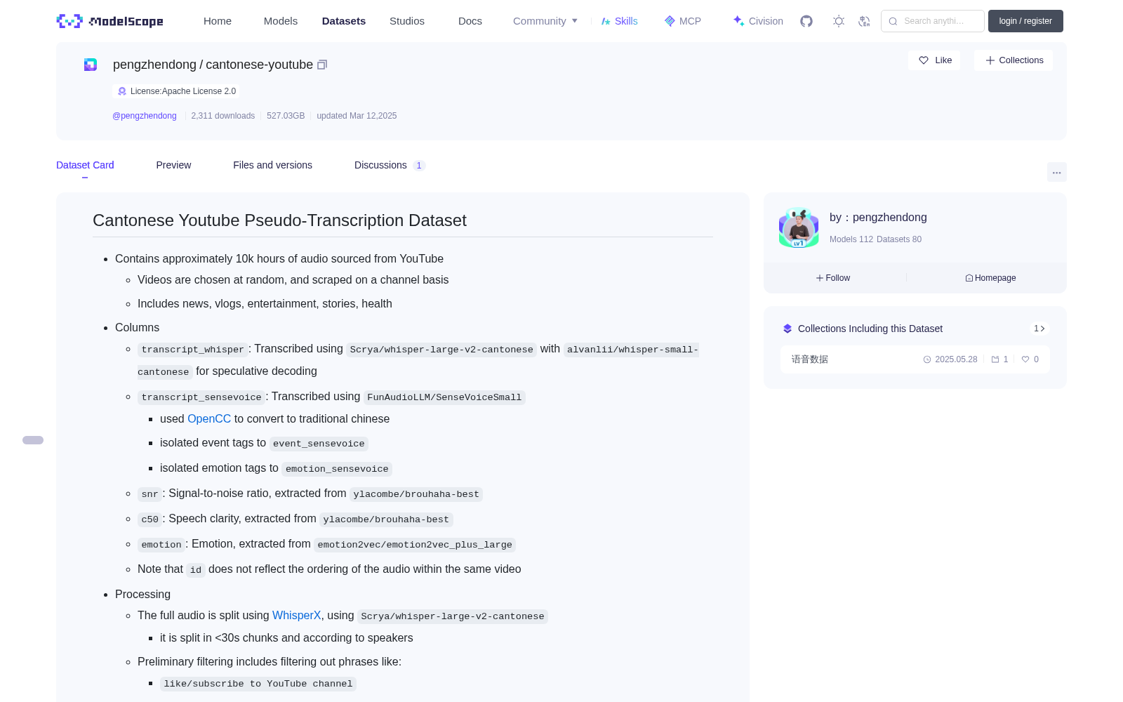
Task: Open the Studios section
Action: click(407, 21)
